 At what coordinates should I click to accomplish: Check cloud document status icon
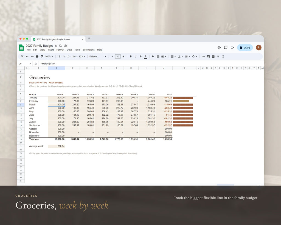65,46
